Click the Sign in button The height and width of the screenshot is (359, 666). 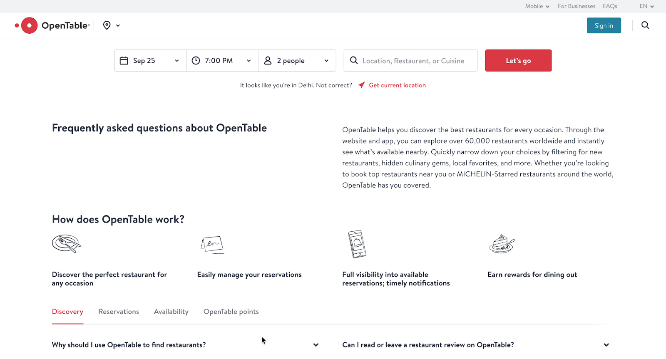pos(604,25)
